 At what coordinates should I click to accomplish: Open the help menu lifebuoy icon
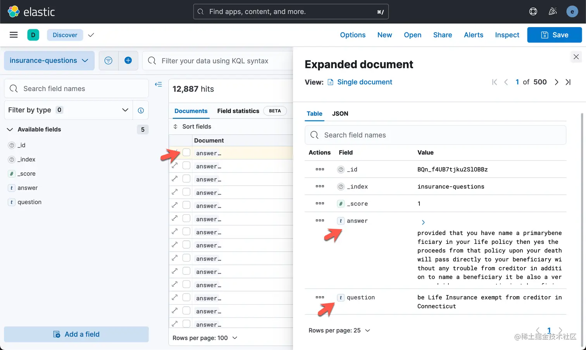pos(533,12)
